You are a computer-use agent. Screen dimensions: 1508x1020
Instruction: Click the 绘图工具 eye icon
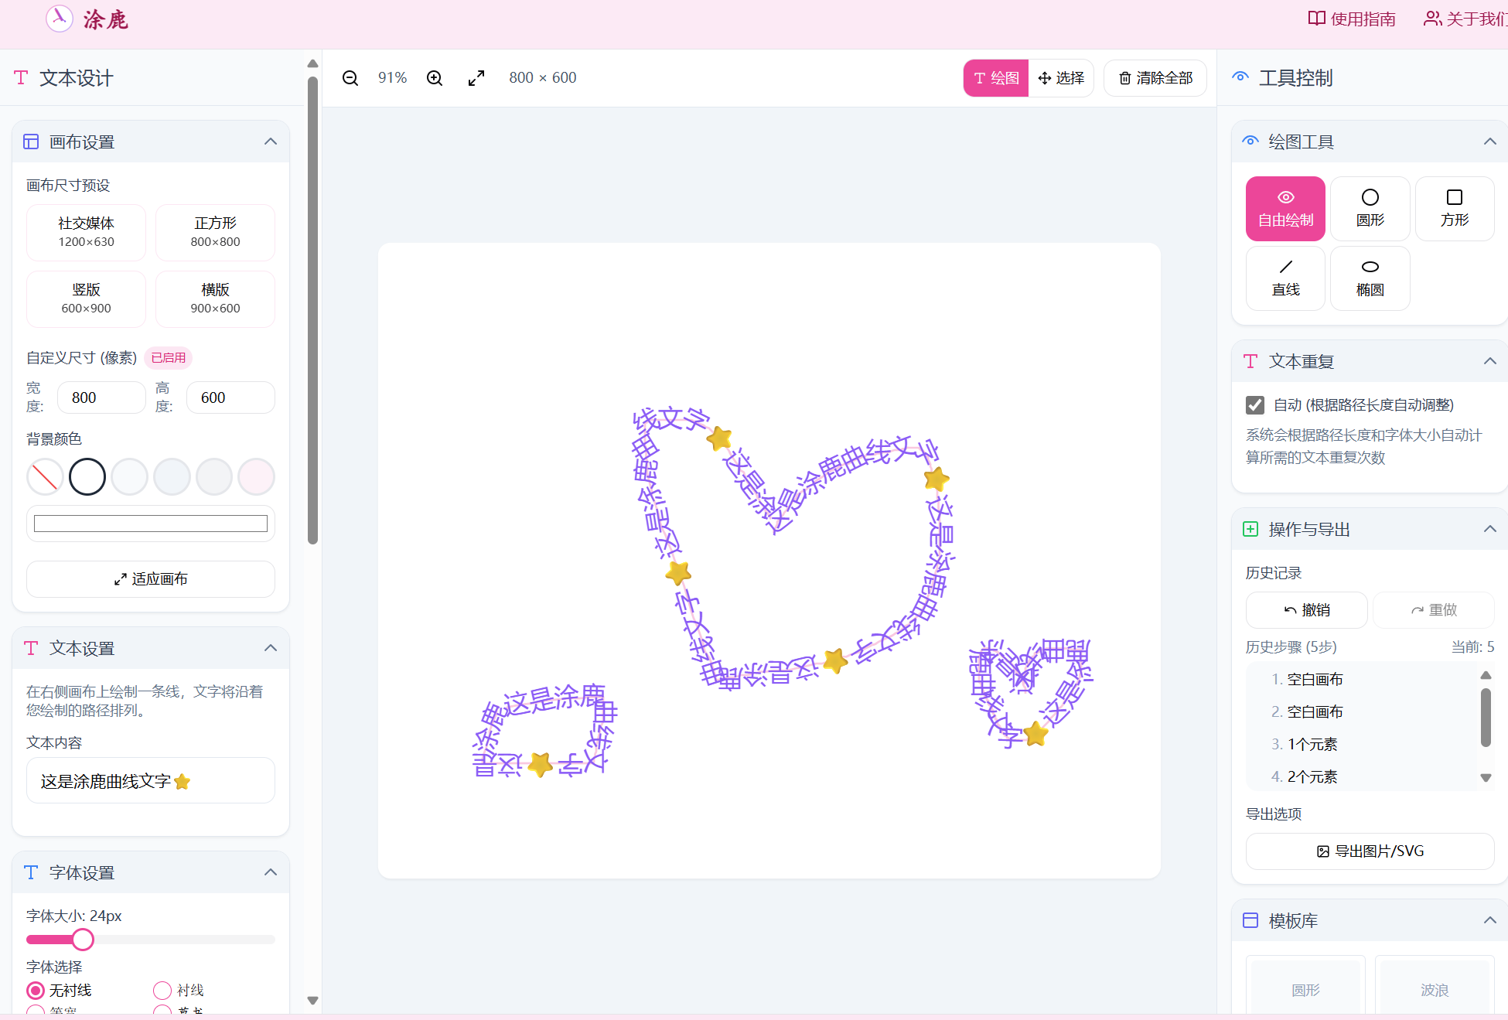pyautogui.click(x=1250, y=142)
